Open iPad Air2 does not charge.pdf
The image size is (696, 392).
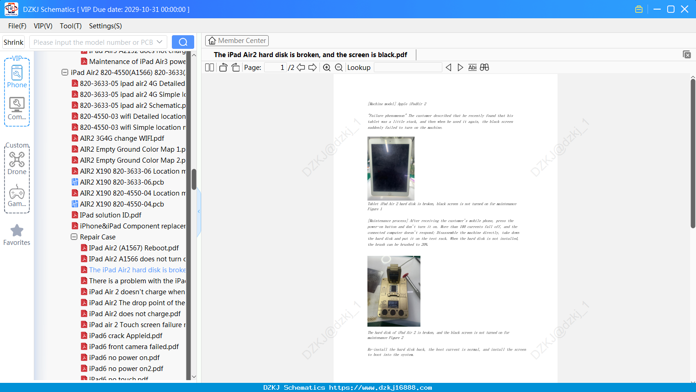[131, 314]
